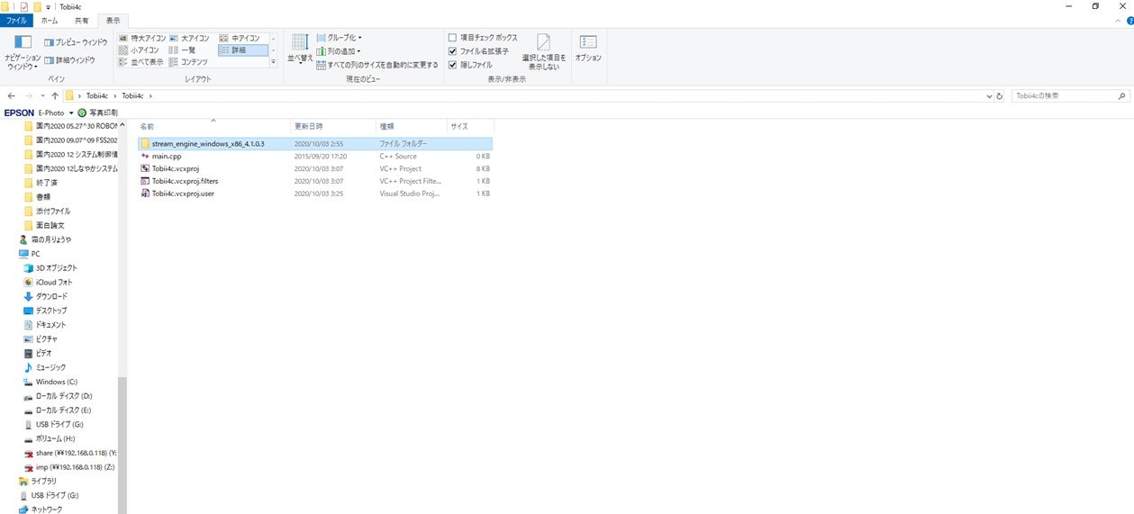
Task: Expand the layout gallery more arrow
Action: coord(274,62)
